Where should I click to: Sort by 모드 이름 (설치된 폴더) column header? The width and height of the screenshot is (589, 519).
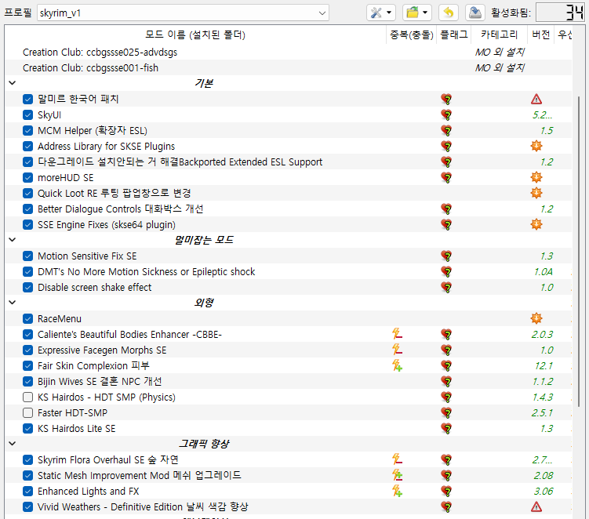pyautogui.click(x=195, y=35)
